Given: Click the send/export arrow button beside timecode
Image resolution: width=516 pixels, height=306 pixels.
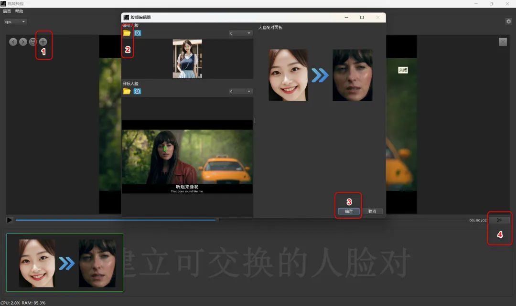Looking at the screenshot, I should pyautogui.click(x=499, y=220).
